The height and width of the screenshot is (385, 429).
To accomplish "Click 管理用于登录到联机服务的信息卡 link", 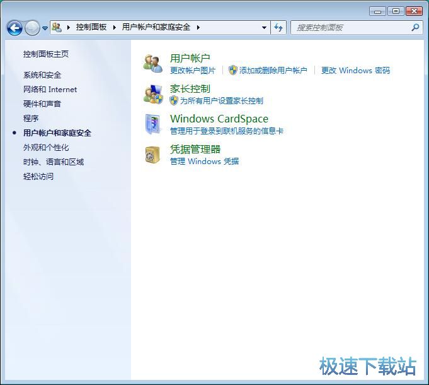I will click(227, 131).
